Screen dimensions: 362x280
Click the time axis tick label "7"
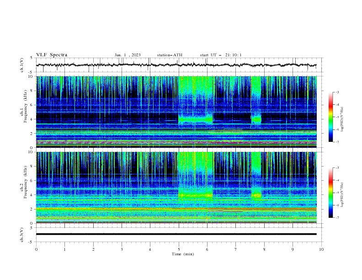(236, 249)
